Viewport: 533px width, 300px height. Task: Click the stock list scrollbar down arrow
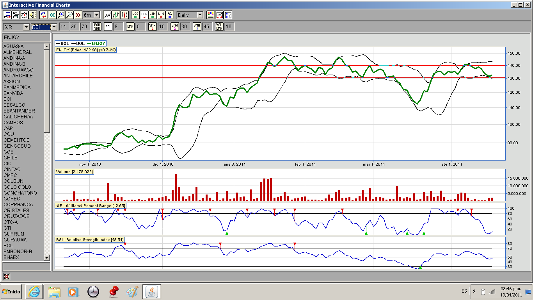47,257
